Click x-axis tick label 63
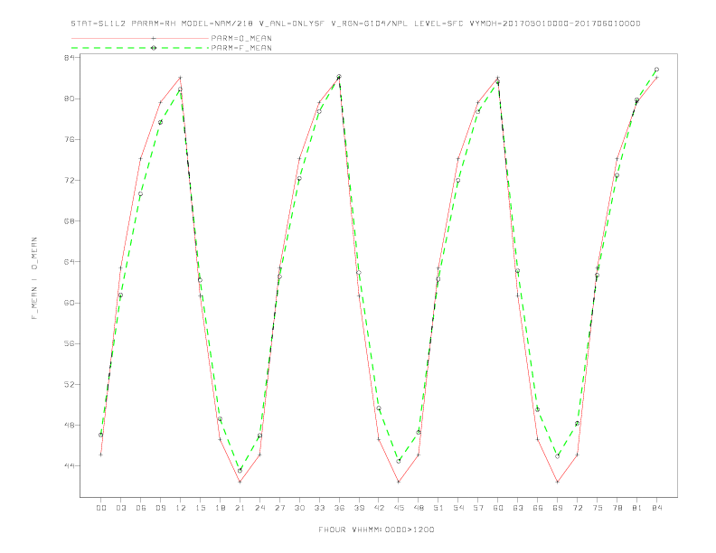The height and width of the screenshot is (553, 716). pyautogui.click(x=518, y=508)
